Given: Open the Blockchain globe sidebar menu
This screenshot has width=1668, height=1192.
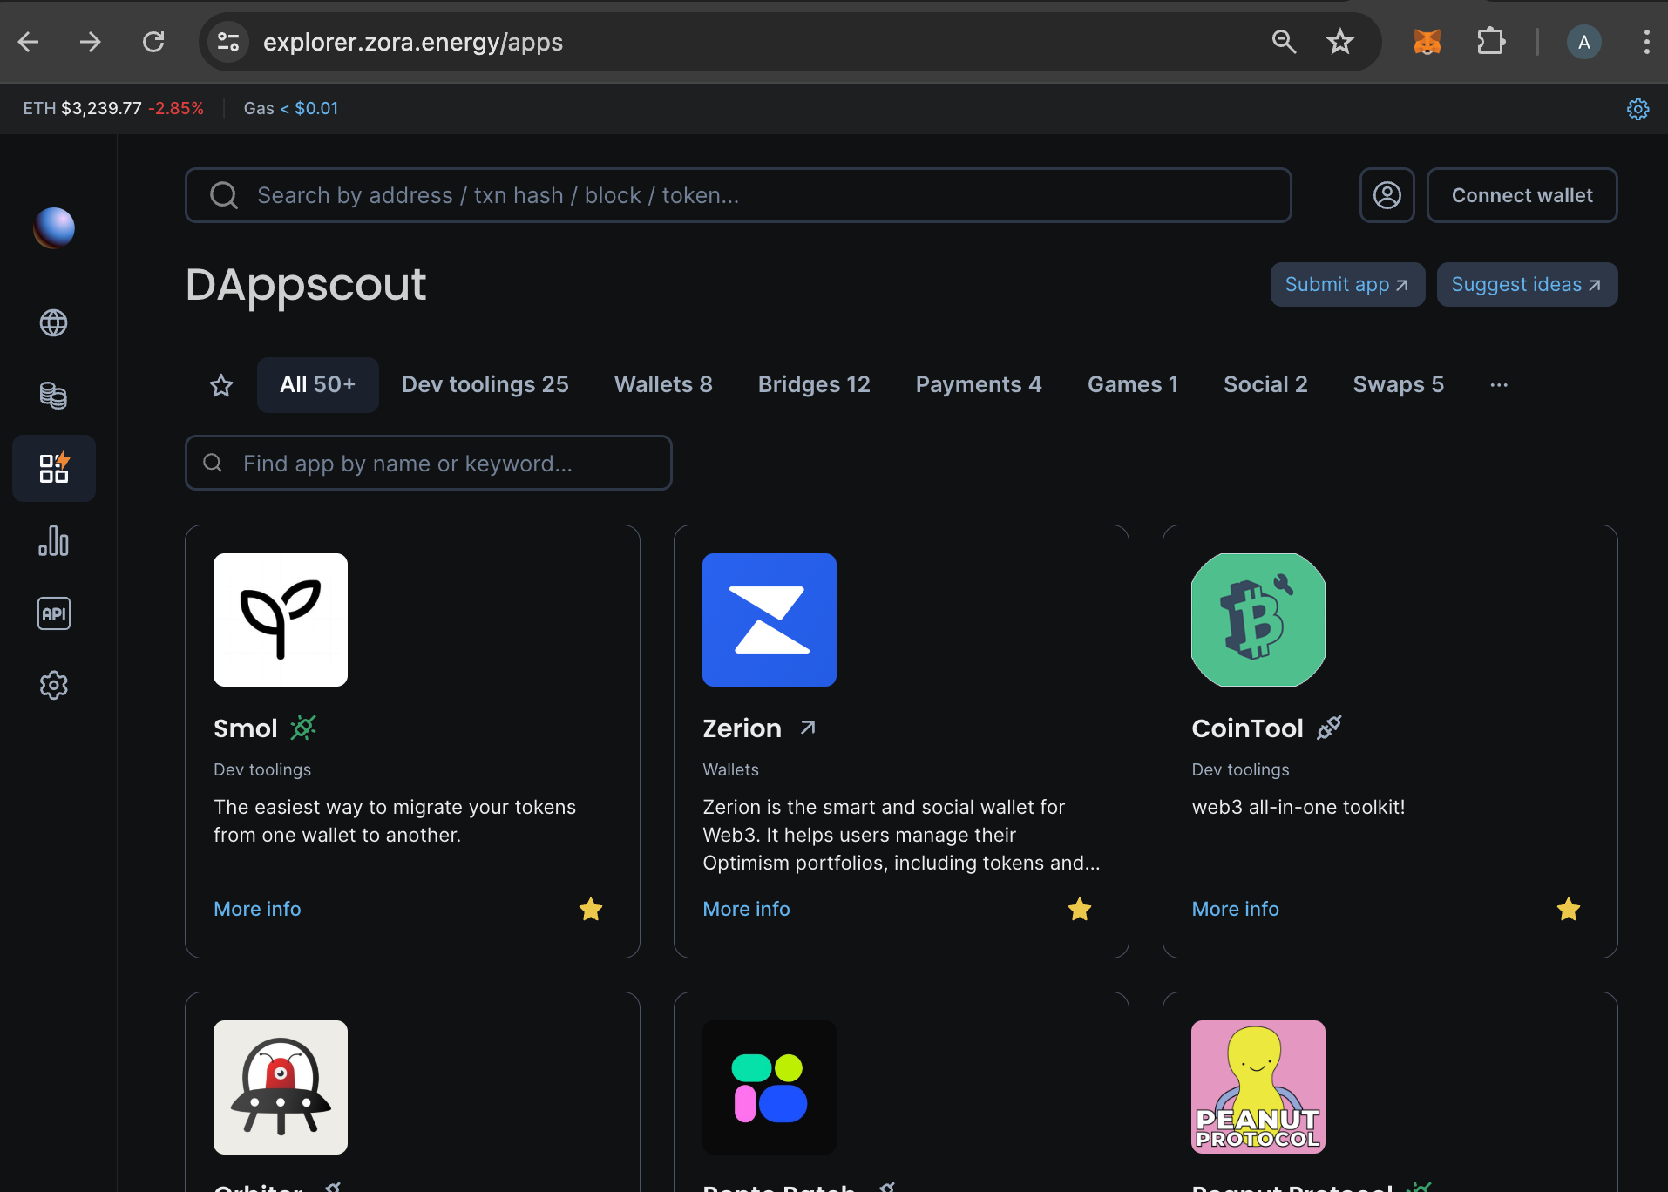Looking at the screenshot, I should click(54, 323).
